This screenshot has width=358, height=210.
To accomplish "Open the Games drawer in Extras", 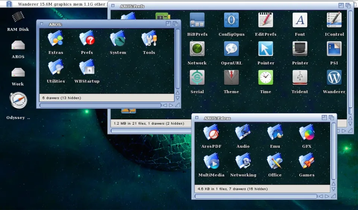I will click(307, 161).
